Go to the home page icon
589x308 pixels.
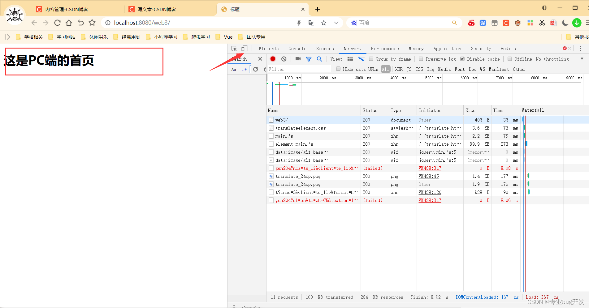69,23
